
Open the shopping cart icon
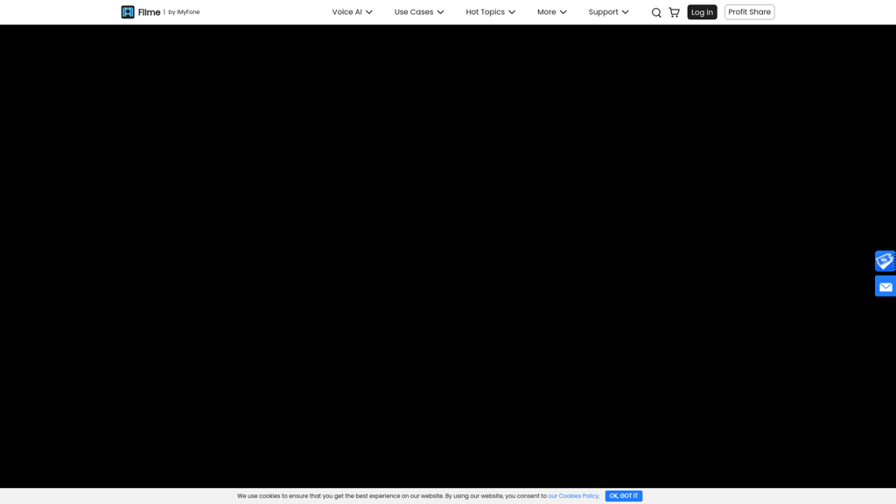[x=675, y=12]
